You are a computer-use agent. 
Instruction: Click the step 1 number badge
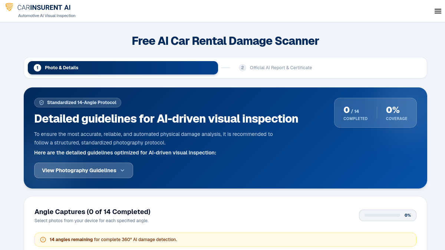(37, 68)
